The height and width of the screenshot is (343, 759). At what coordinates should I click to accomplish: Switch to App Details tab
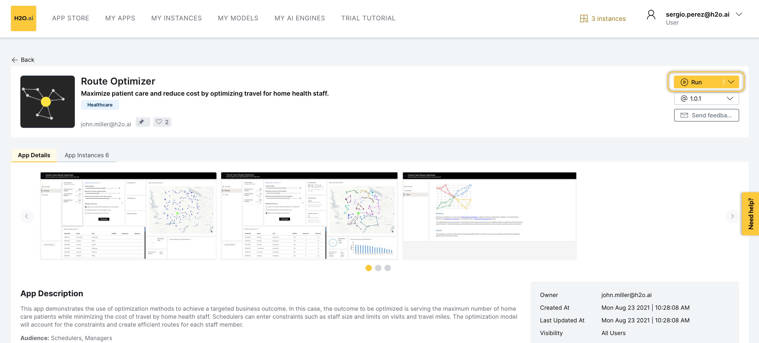(34, 155)
